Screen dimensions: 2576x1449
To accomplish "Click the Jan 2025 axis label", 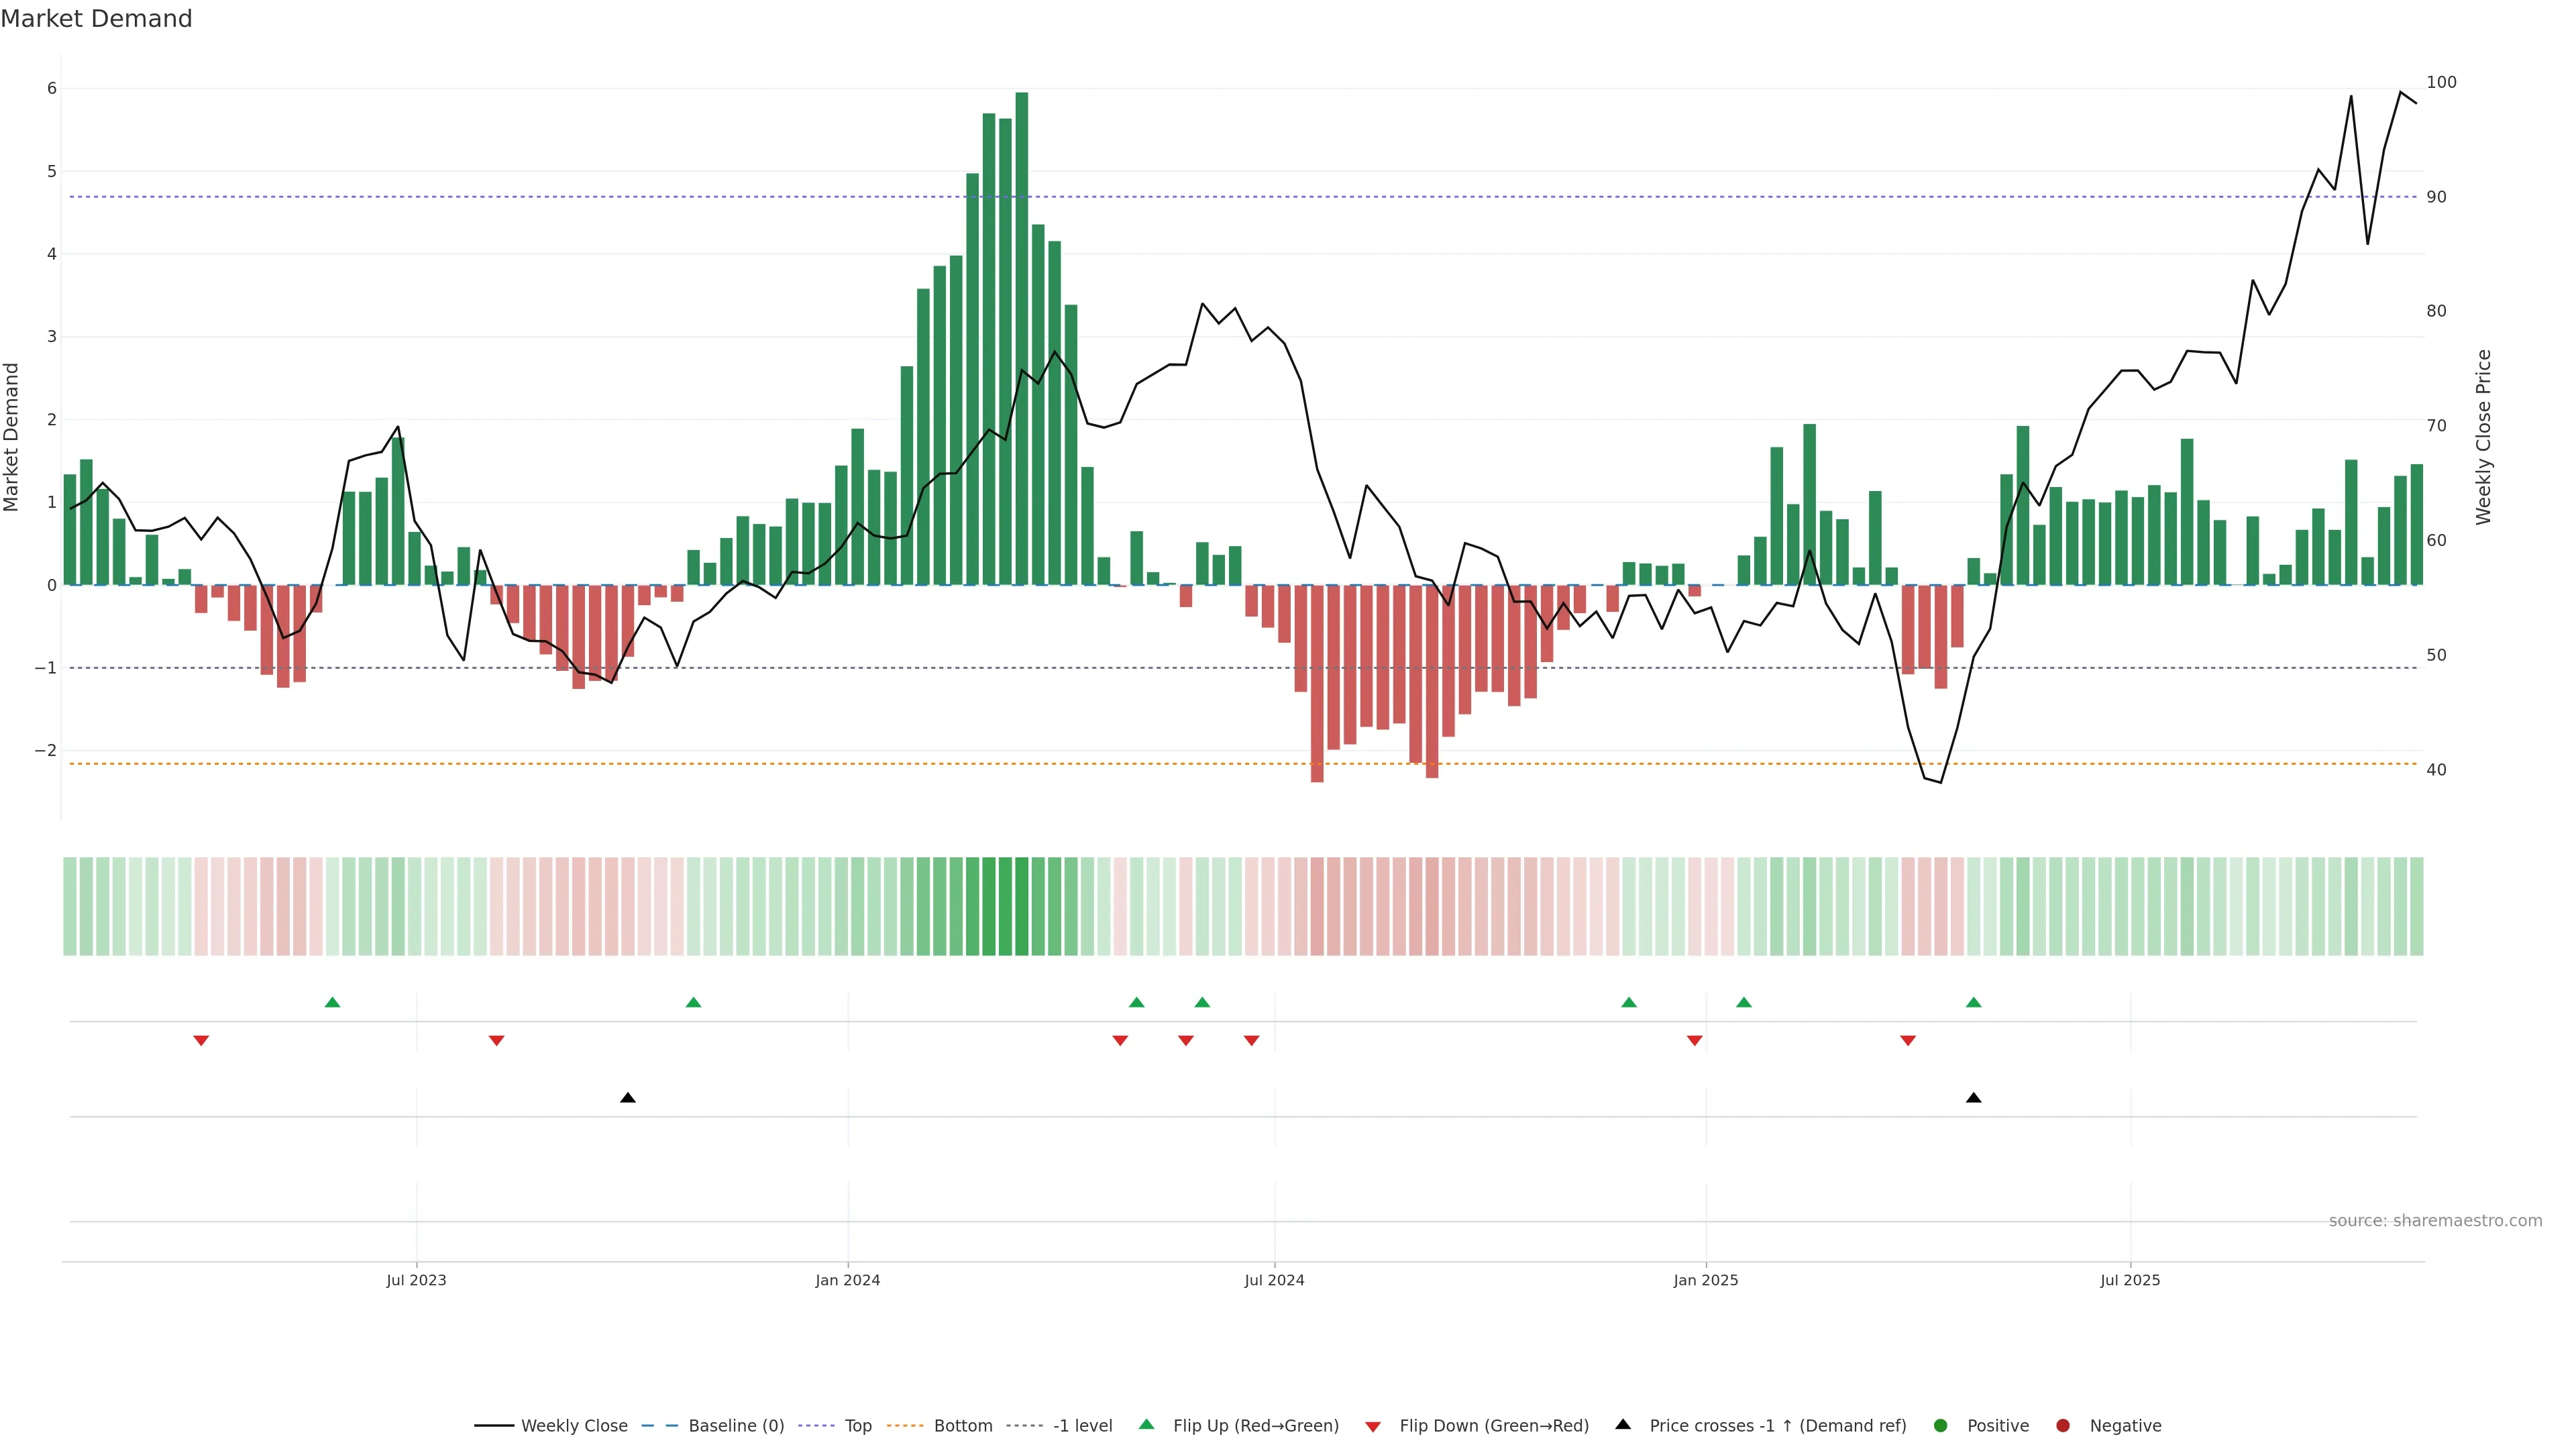I will pyautogui.click(x=1706, y=1280).
